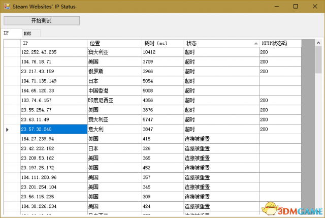Click the 状态 column header
325x218 pixels.
coord(221,43)
